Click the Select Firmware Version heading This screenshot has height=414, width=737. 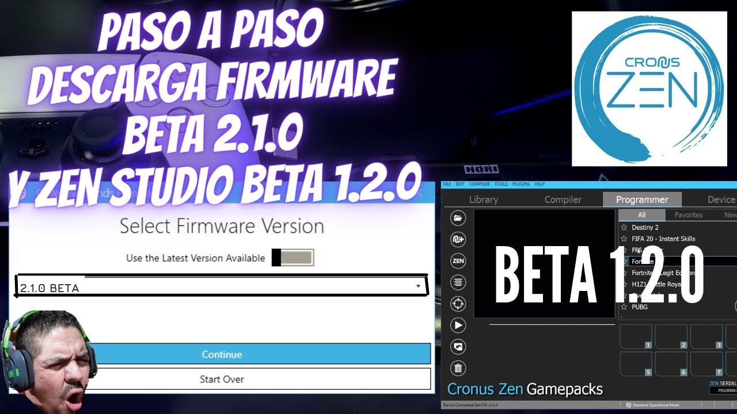coord(222,226)
